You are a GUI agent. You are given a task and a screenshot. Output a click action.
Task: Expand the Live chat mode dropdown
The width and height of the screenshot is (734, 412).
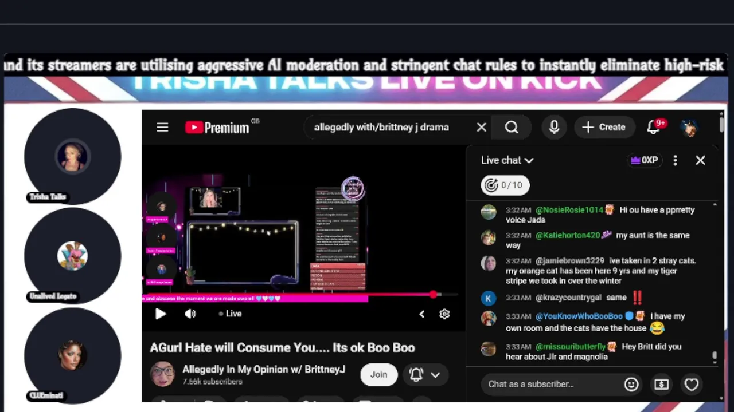coord(507,160)
